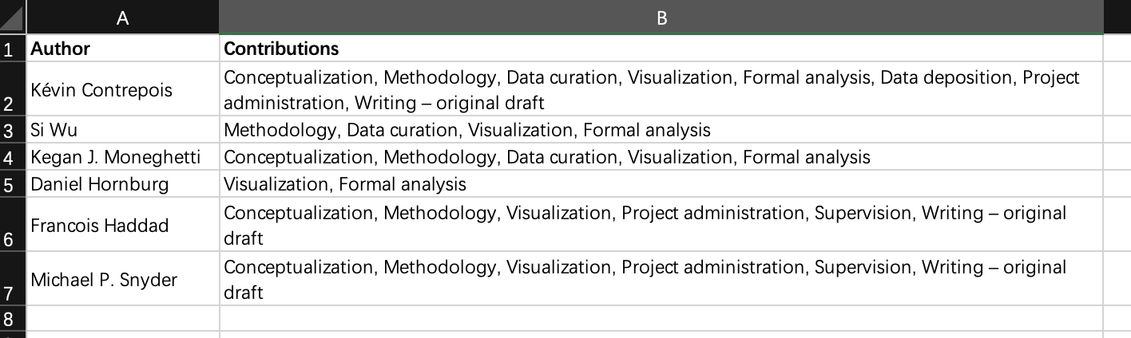Select empty cell A8
This screenshot has width=1131, height=338.
122,319
